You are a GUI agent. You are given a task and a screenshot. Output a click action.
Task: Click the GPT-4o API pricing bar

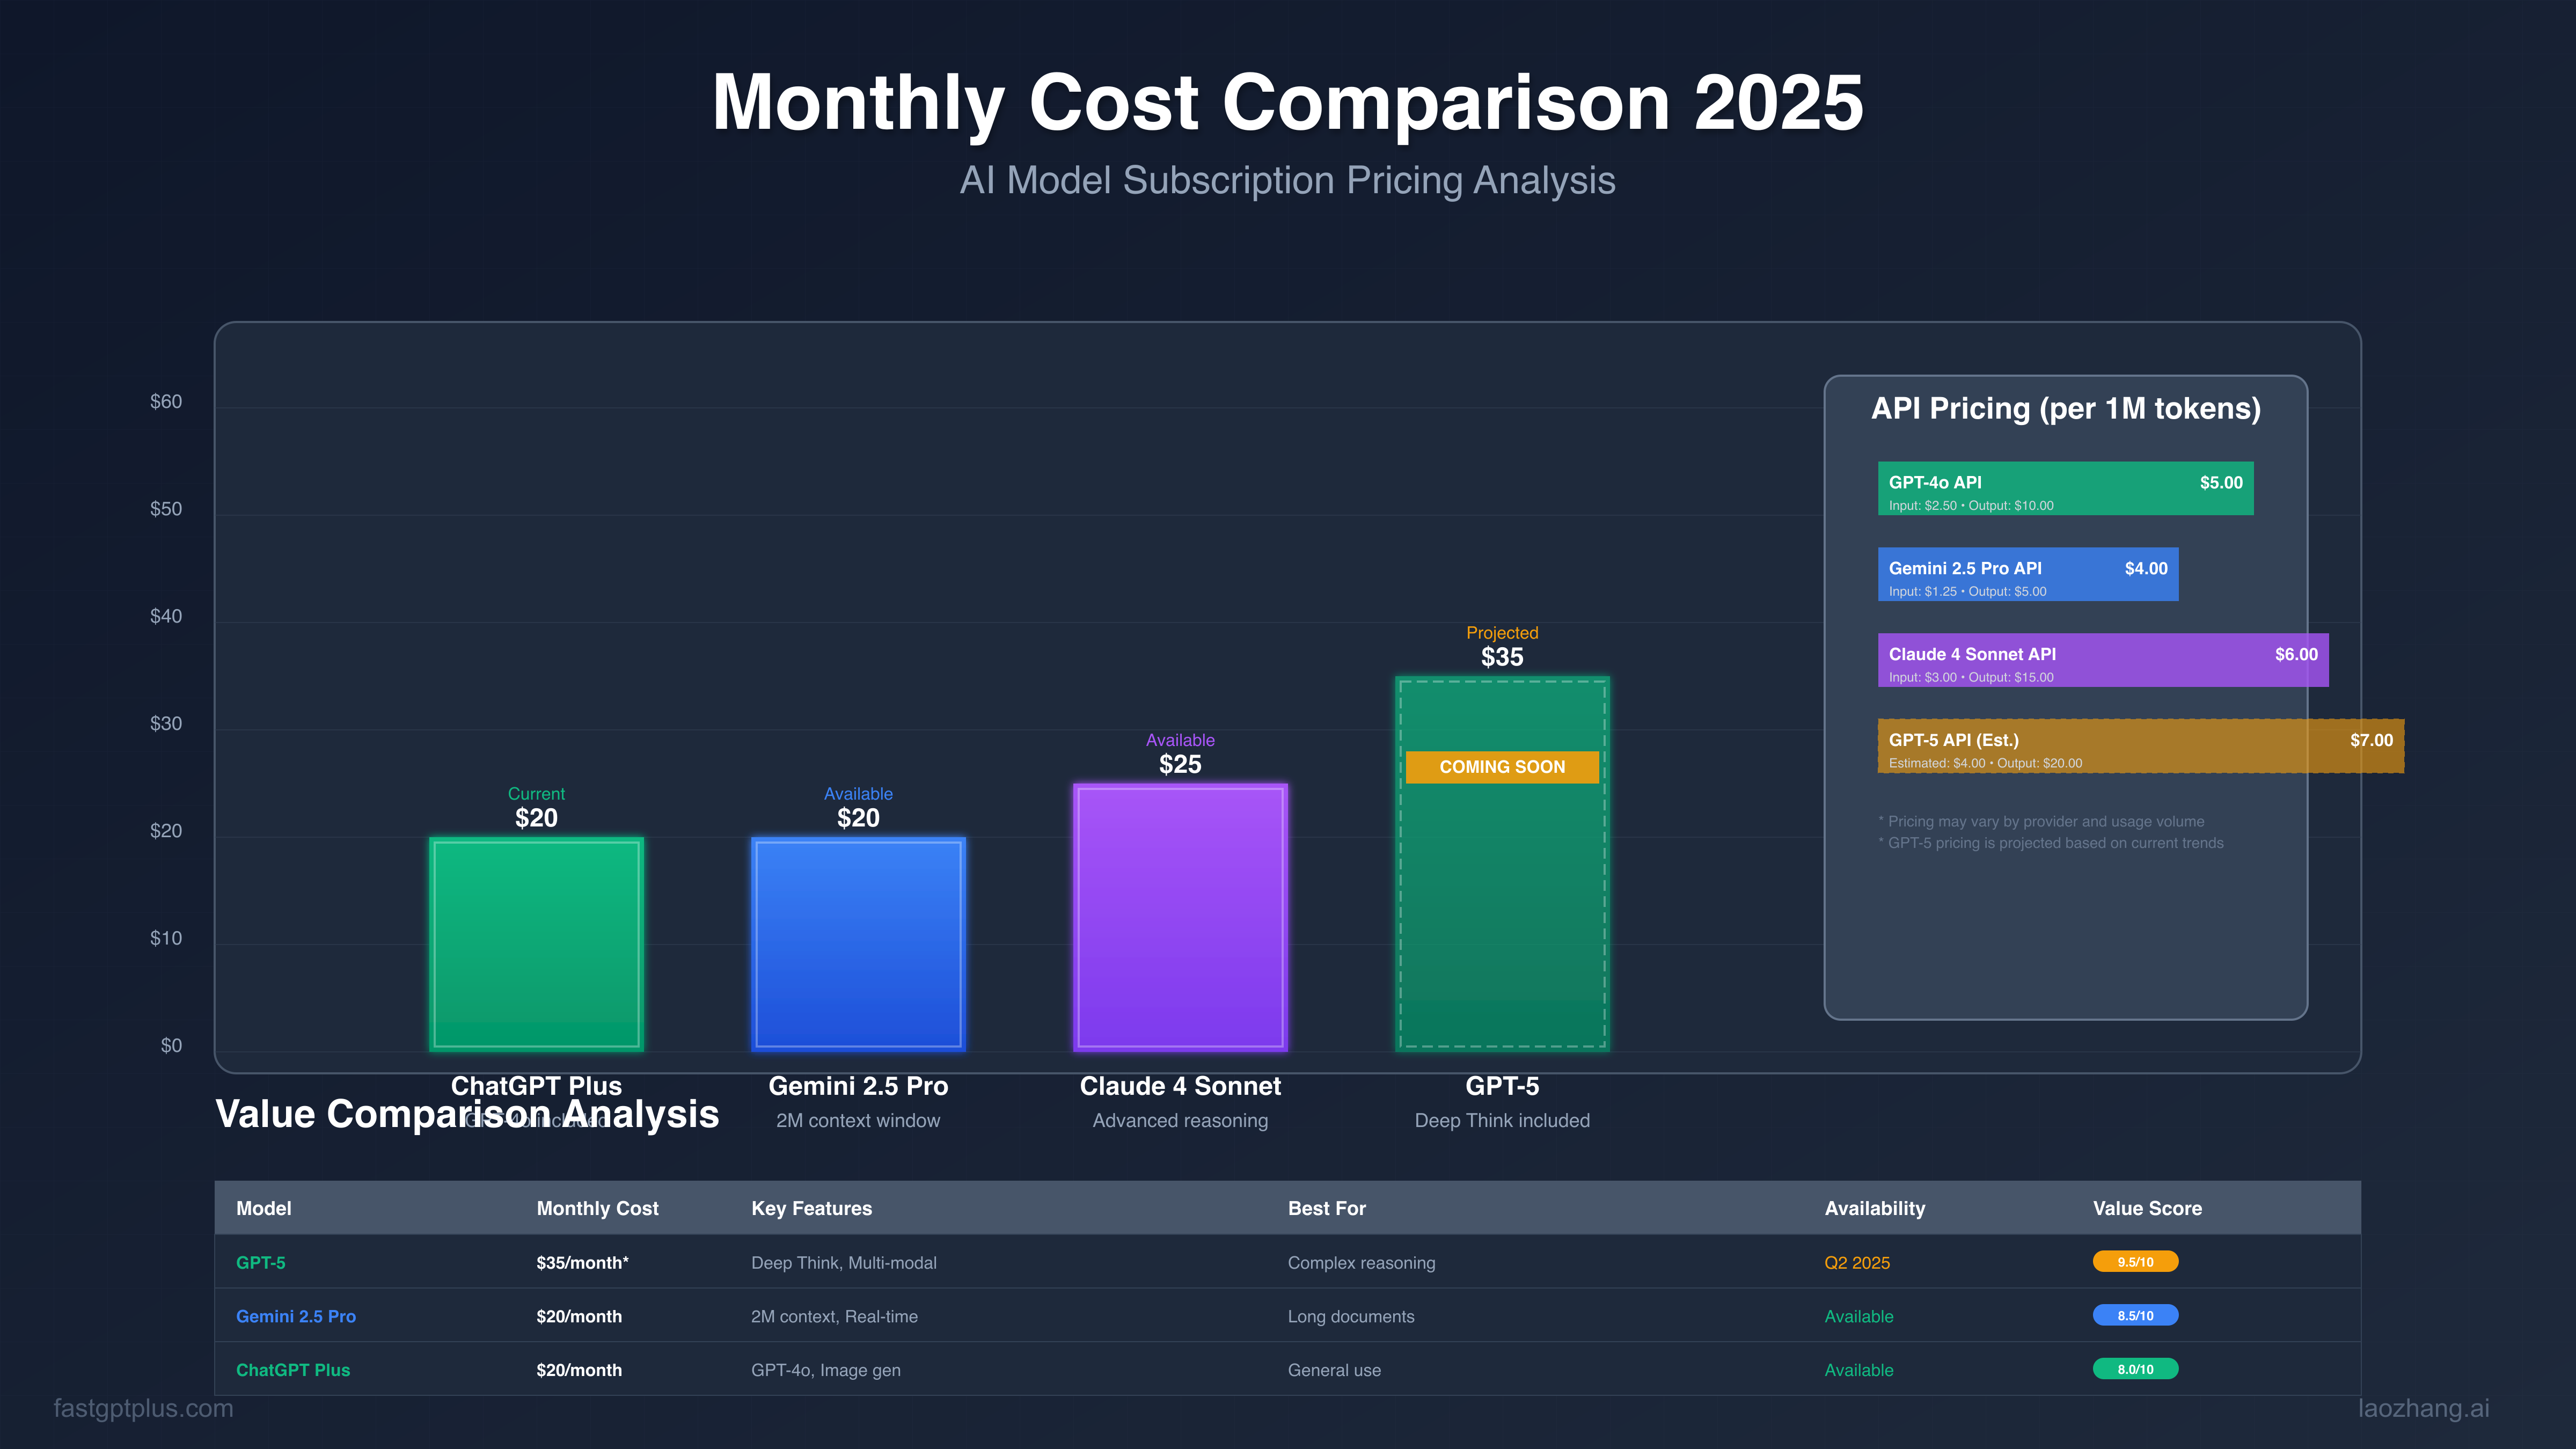pos(2065,488)
